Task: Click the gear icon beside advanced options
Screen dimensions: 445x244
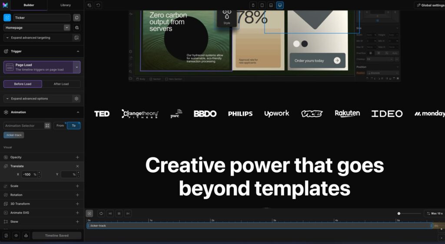Action: pyautogui.click(x=76, y=99)
